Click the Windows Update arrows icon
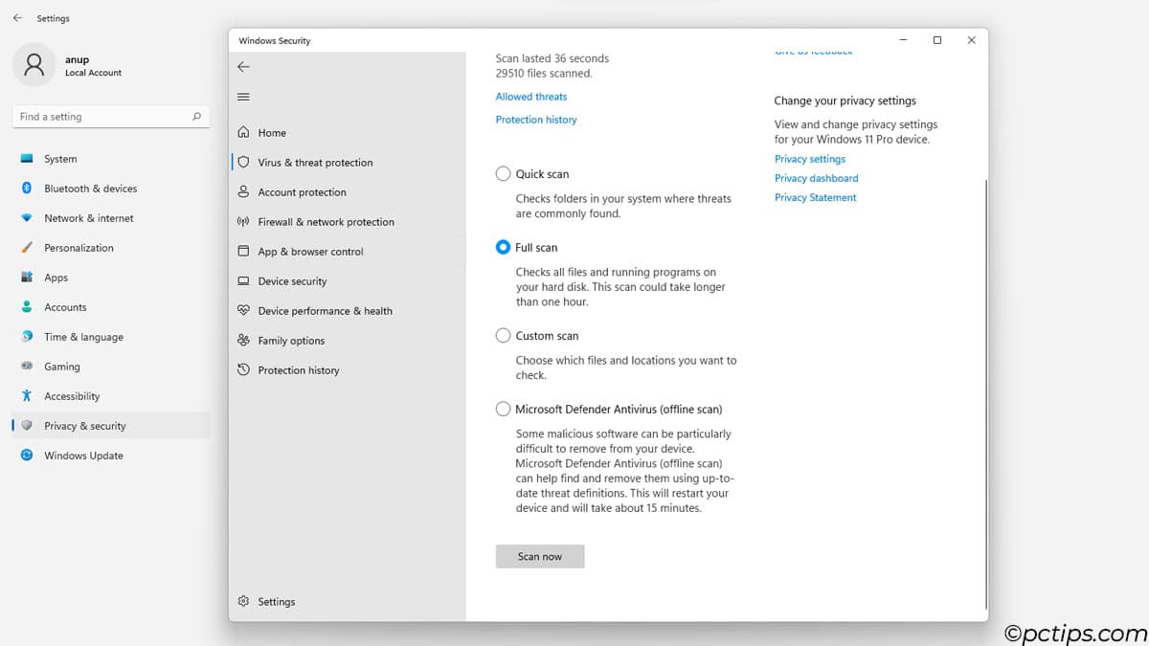 27,456
